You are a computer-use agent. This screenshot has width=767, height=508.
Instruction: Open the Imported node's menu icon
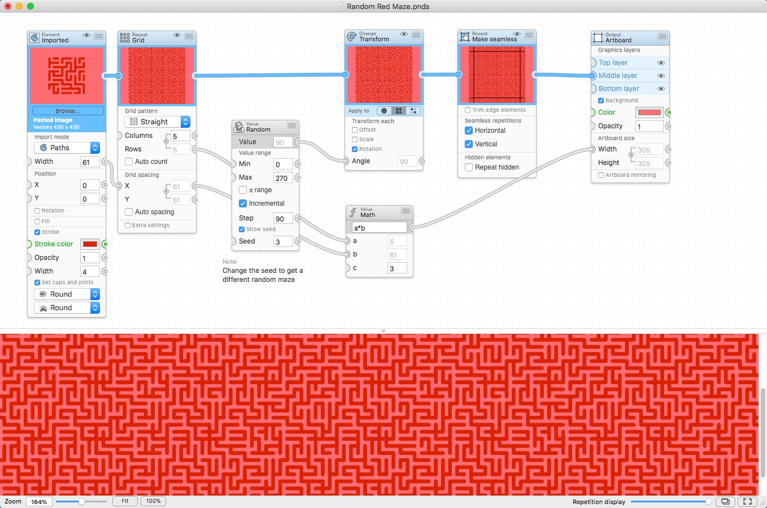coord(99,36)
